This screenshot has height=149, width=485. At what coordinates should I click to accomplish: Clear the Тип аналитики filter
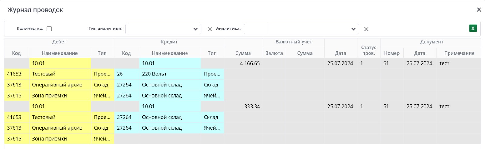click(x=210, y=29)
